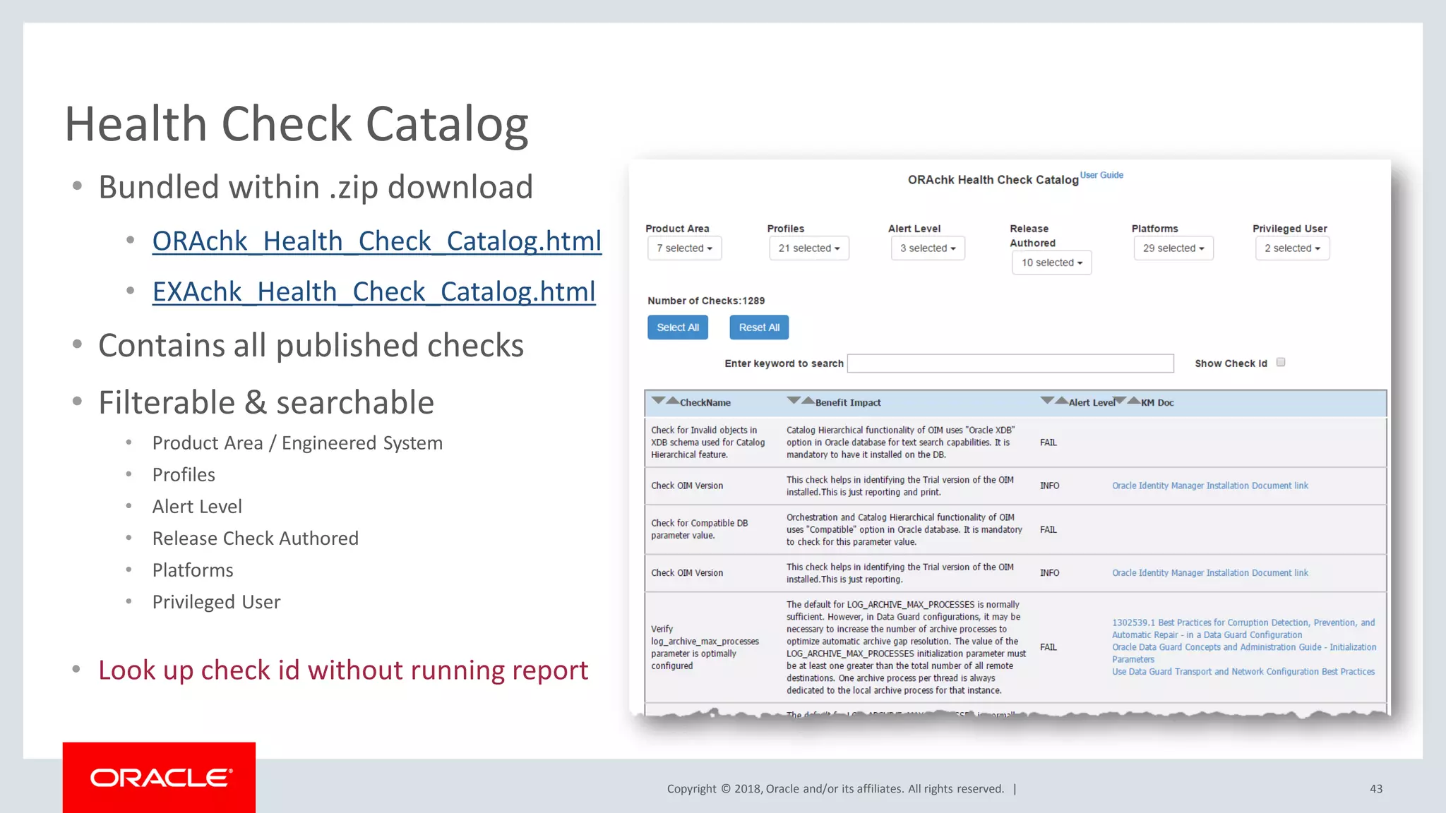Expand Product Area 7 selected dropdown

tap(684, 248)
